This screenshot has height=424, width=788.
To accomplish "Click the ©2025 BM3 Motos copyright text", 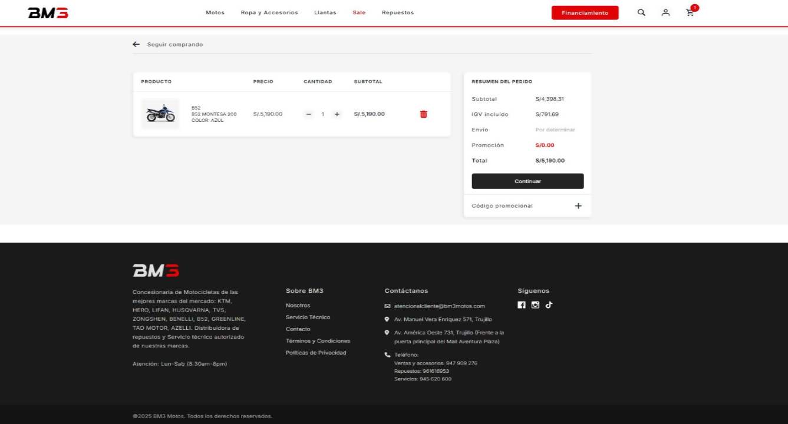I will pos(202,416).
